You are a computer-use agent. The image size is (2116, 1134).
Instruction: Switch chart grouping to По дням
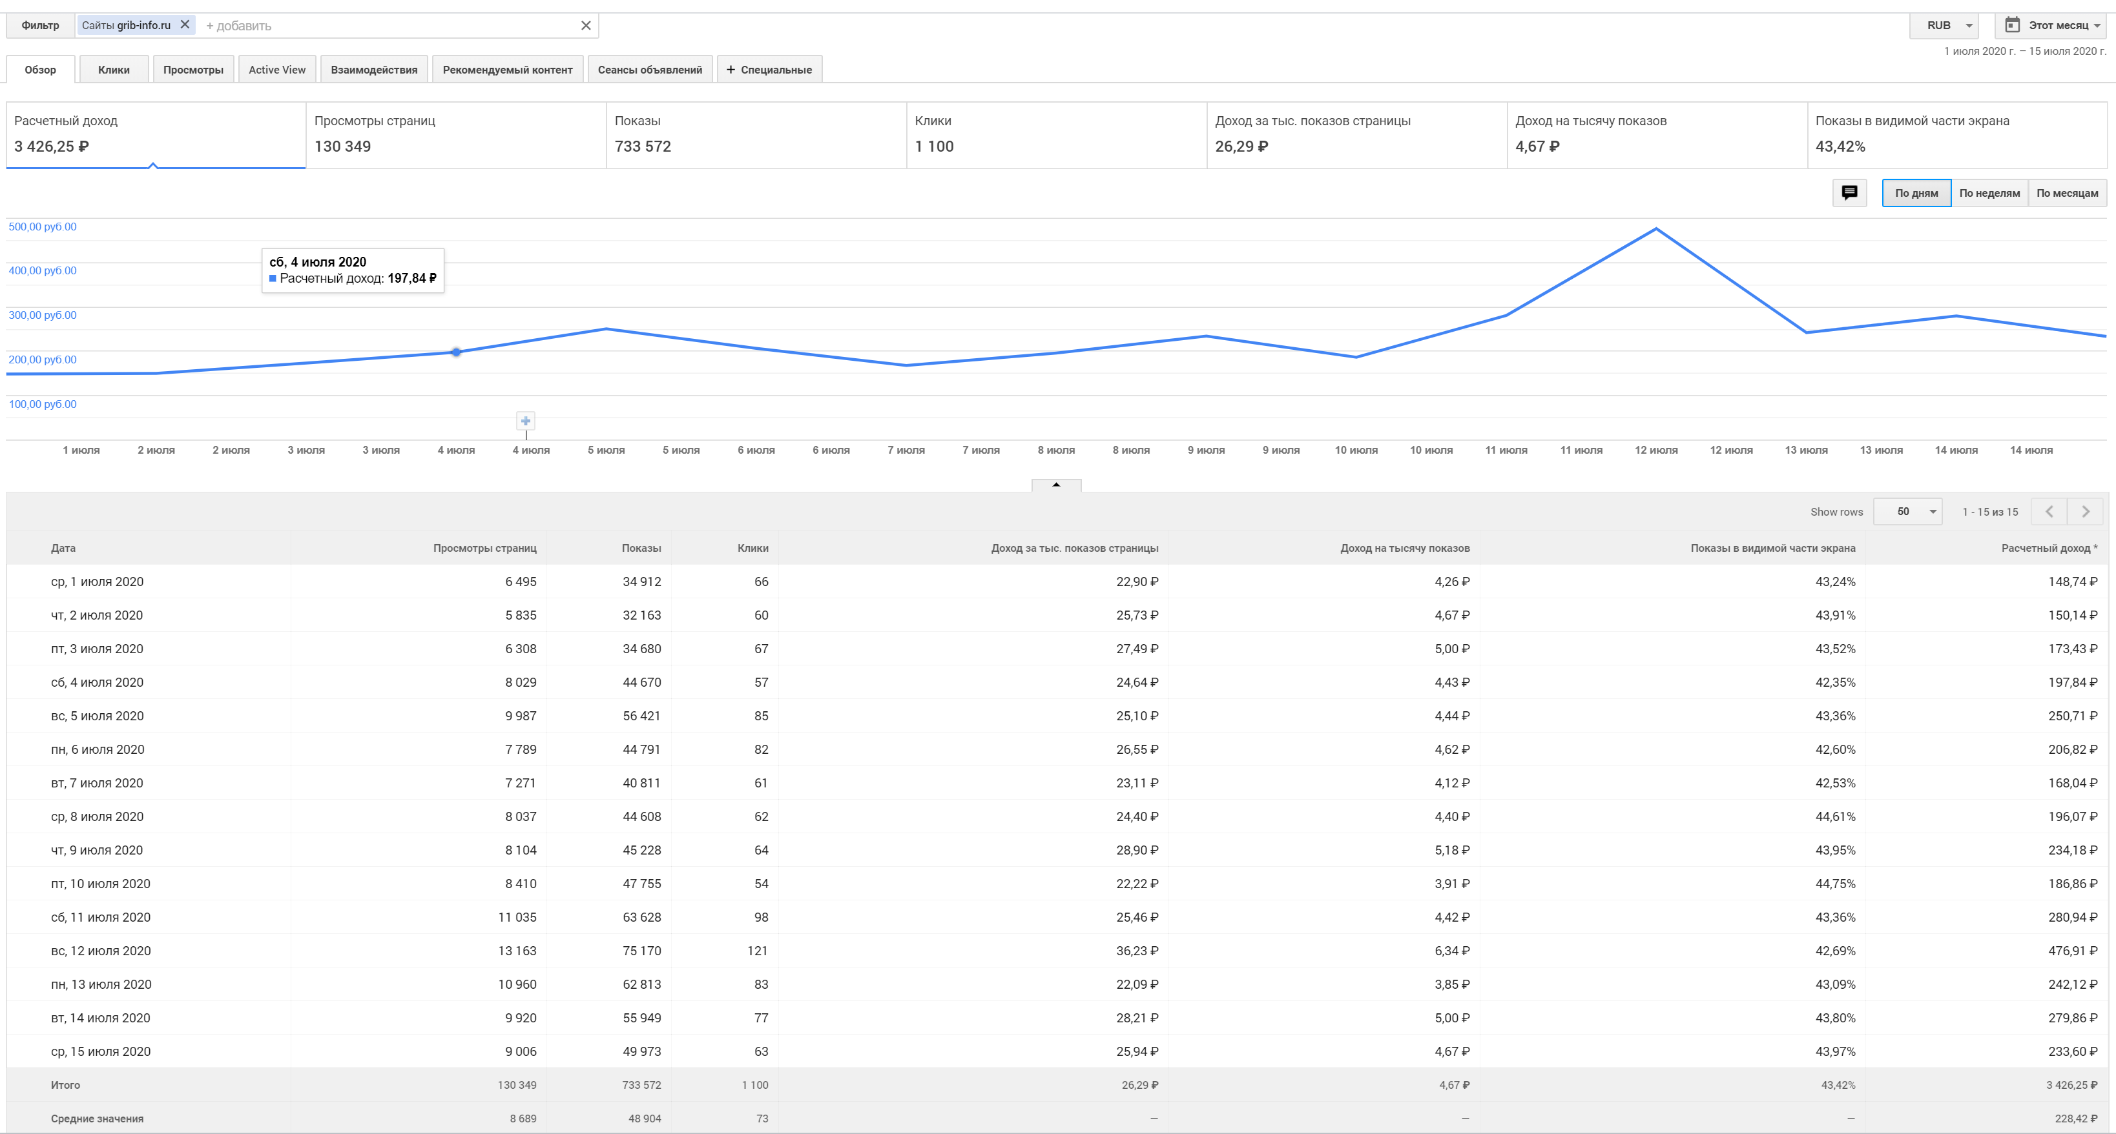click(1916, 193)
